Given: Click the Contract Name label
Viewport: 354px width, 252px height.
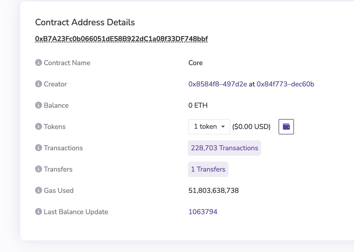Looking at the screenshot, I should point(67,63).
